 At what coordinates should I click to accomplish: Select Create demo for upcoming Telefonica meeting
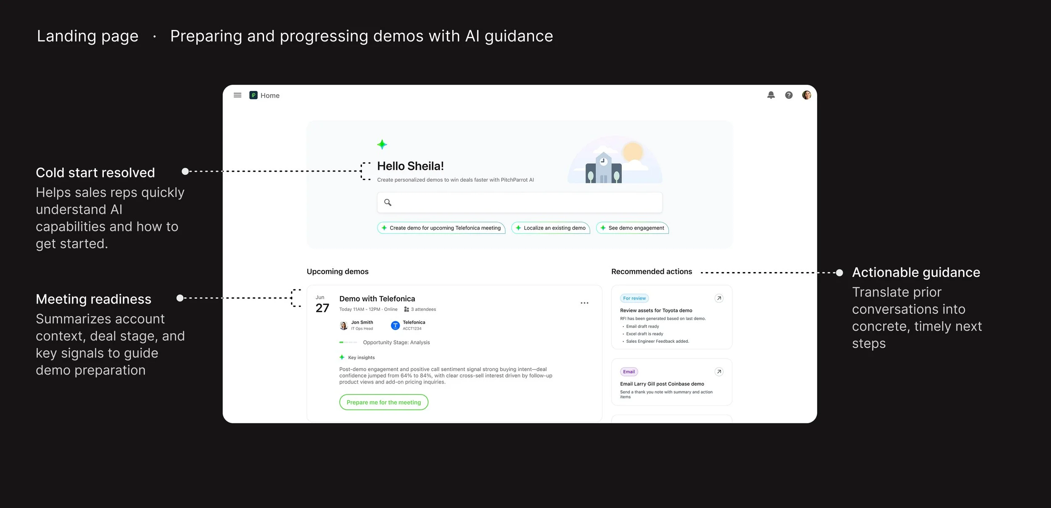(x=441, y=228)
